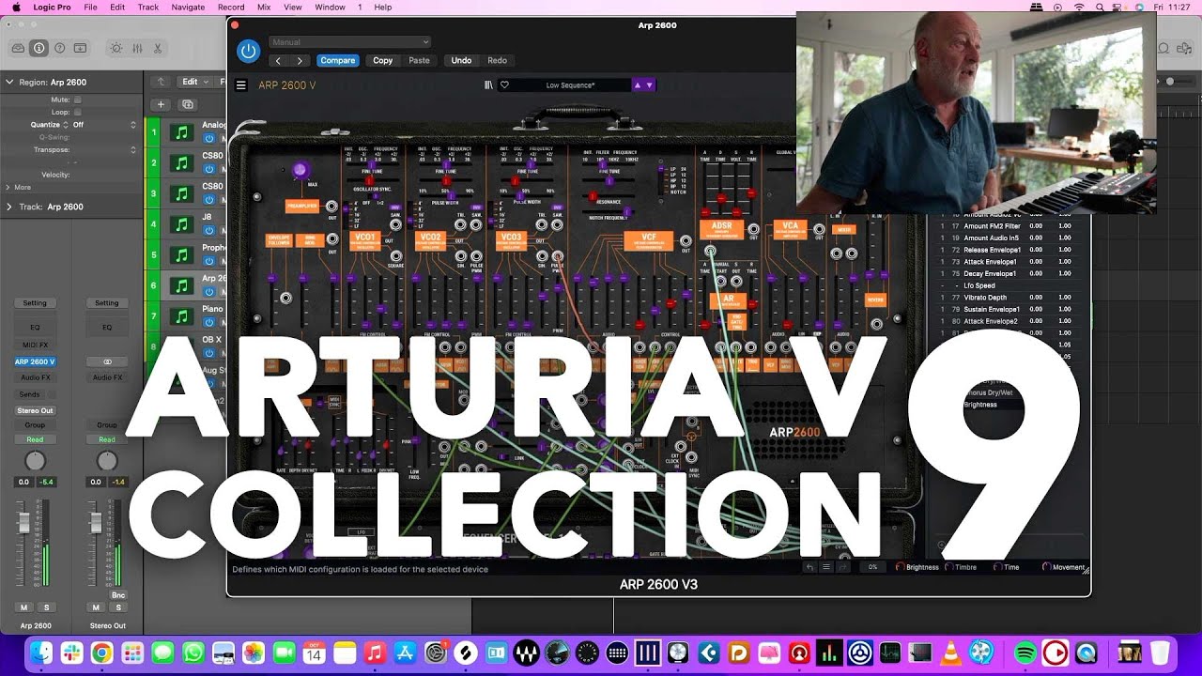Click the Compare button
This screenshot has width=1202, height=676.
(x=338, y=61)
